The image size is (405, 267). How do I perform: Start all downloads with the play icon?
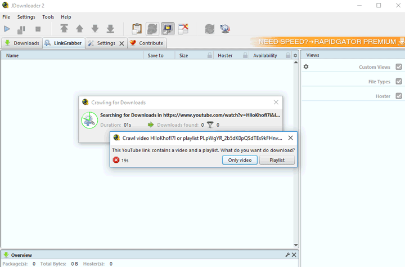[7, 29]
